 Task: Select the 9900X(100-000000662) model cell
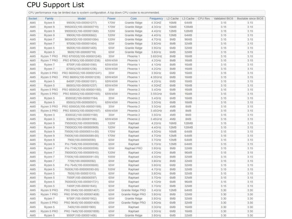[x=81, y=35]
